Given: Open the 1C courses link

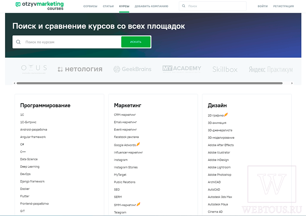Looking at the screenshot, I should [22, 115].
